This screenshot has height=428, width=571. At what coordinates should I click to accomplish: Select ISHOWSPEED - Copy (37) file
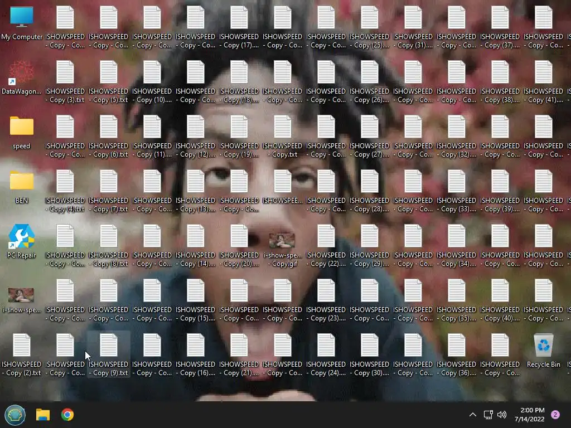coord(500,28)
